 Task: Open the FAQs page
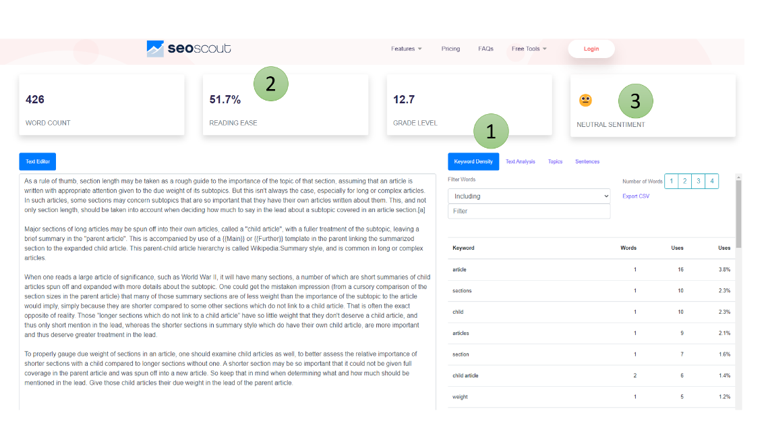(485, 49)
